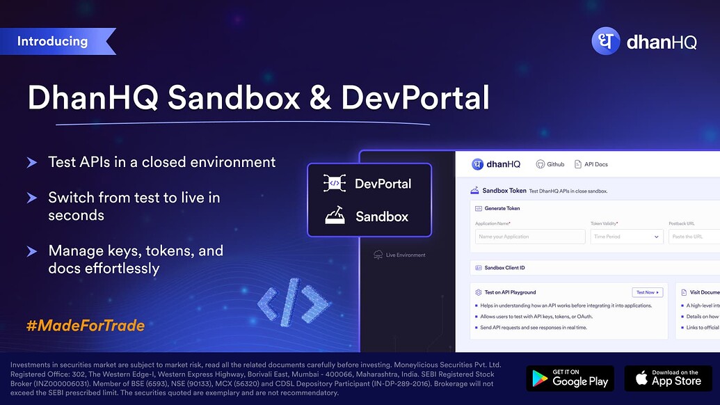Click the Generate Token key icon
This screenshot has height=405, width=720.
pos(477,208)
